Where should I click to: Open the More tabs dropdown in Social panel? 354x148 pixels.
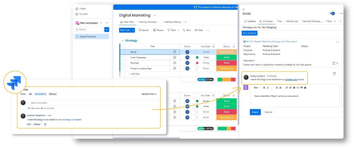[x=331, y=21]
